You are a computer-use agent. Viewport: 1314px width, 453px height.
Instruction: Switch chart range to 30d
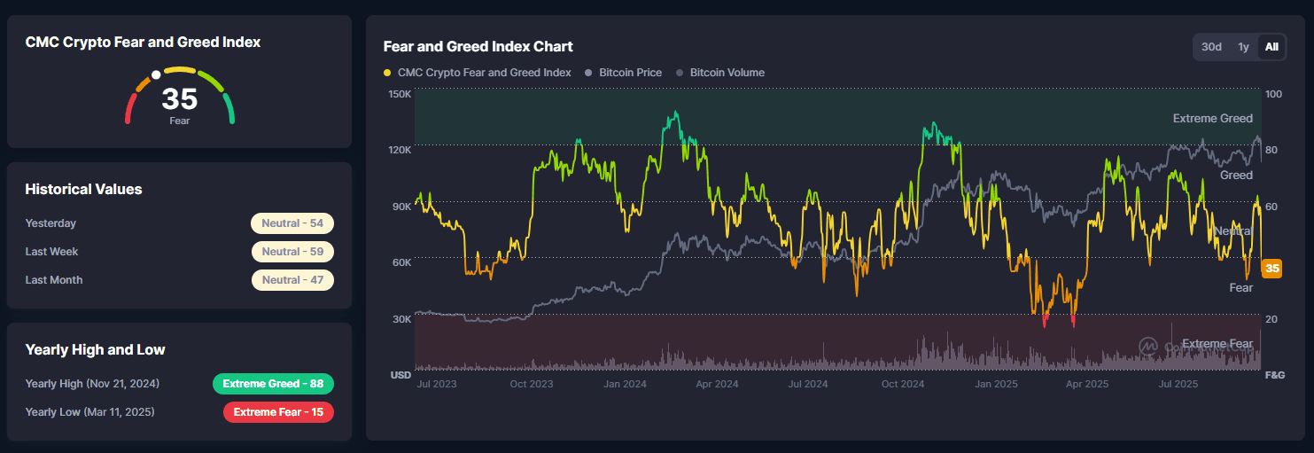1211,47
